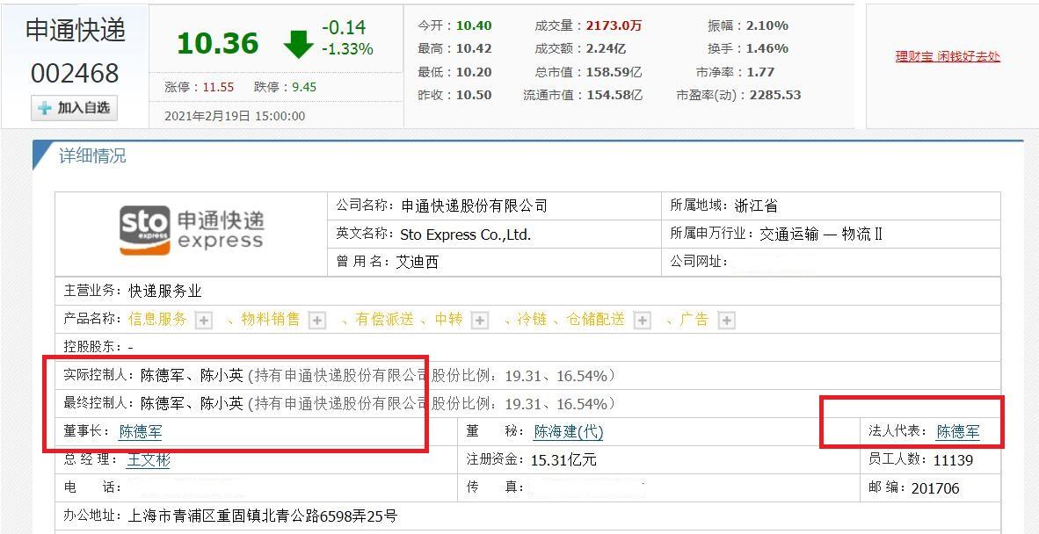Click the former name 艾迪西
This screenshot has height=534, width=1039.
pyautogui.click(x=418, y=262)
